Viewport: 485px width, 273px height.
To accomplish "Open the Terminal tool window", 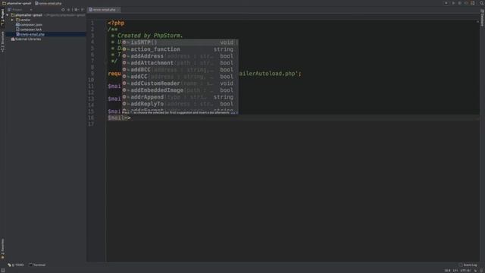I will 37,265.
